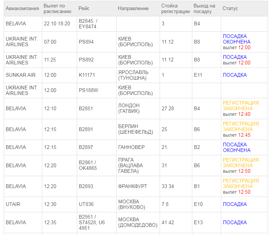Click status with departure 12:40
The height and width of the screenshot is (235, 271).
click(x=241, y=109)
